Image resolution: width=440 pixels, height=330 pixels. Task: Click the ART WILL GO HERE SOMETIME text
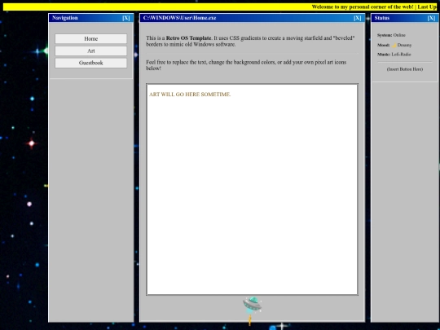coord(190,95)
